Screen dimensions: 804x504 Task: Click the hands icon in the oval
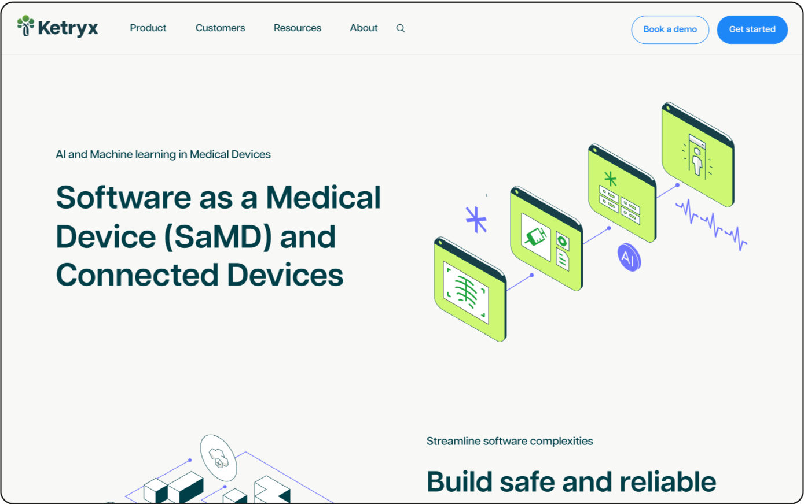pos(218,458)
